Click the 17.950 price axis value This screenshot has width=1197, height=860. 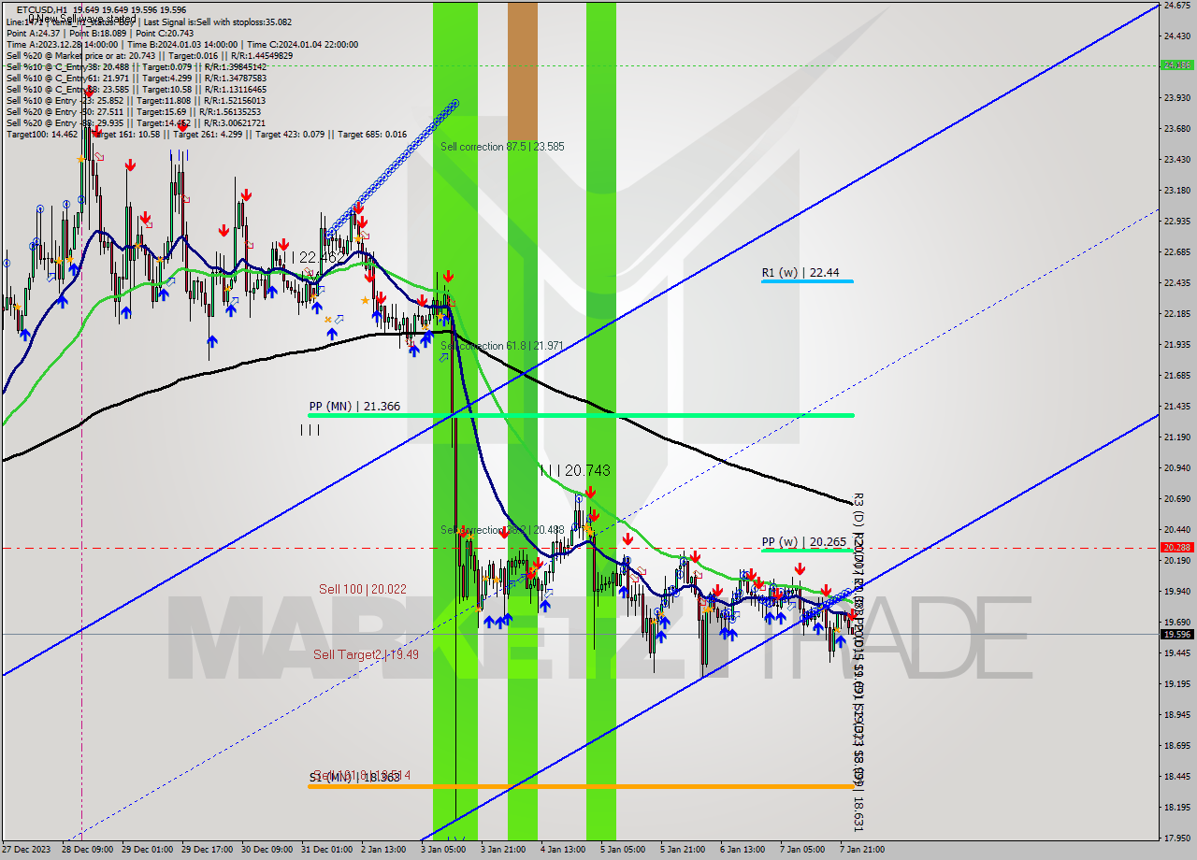pos(1176,838)
